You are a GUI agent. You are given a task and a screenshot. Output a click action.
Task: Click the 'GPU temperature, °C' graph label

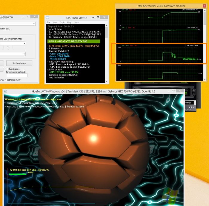pyautogui.click(x=190, y=10)
